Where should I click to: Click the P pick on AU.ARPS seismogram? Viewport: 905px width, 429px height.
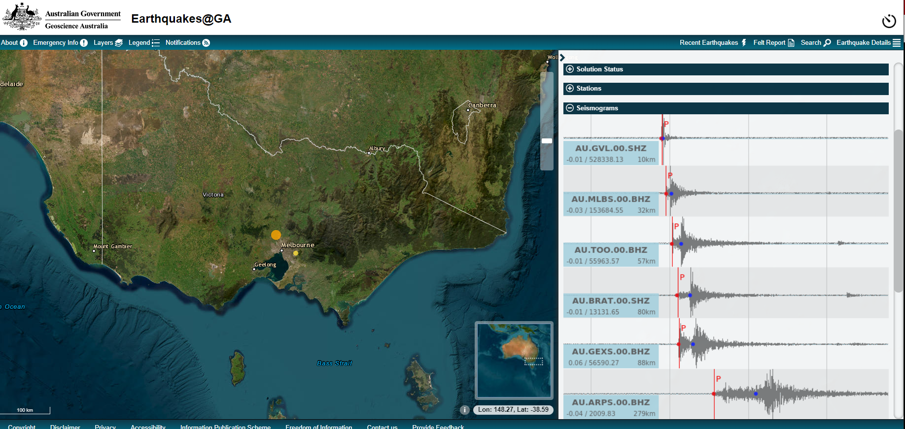[718, 379]
